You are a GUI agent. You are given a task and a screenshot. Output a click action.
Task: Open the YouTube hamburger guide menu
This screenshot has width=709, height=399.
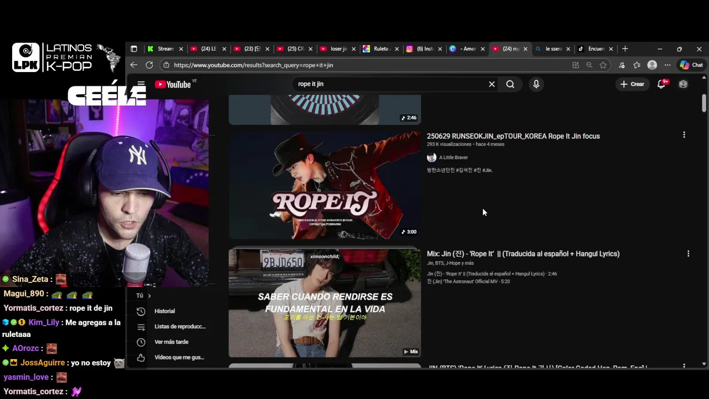141,84
